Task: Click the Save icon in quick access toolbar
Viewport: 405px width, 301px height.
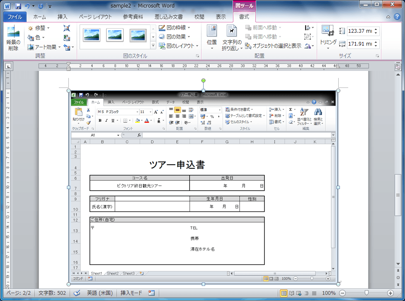Action: pyautogui.click(x=18, y=6)
